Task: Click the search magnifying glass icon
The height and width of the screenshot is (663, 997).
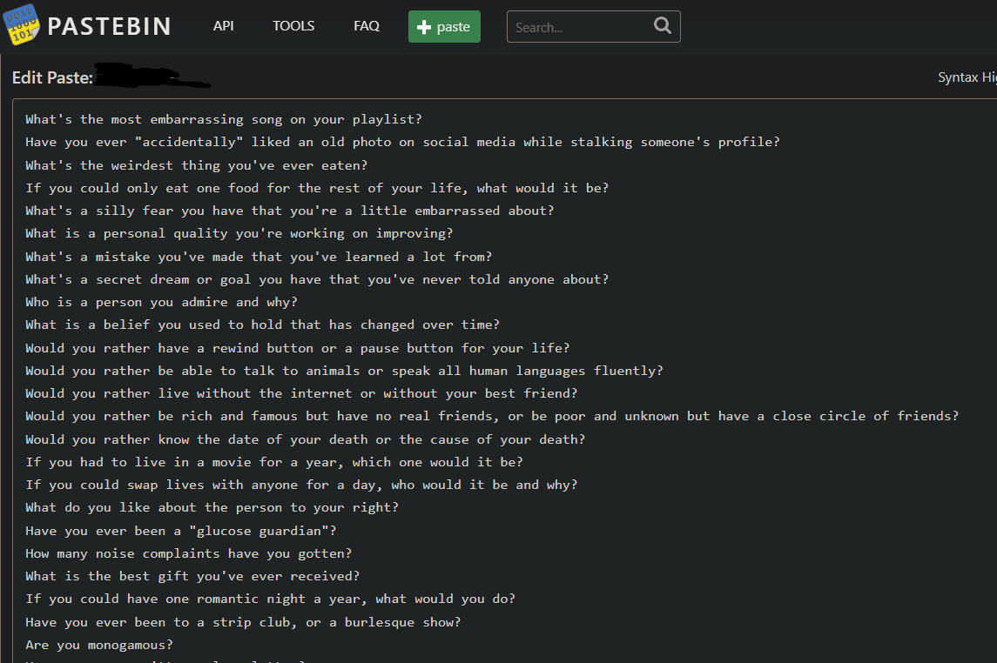Action: [x=663, y=26]
